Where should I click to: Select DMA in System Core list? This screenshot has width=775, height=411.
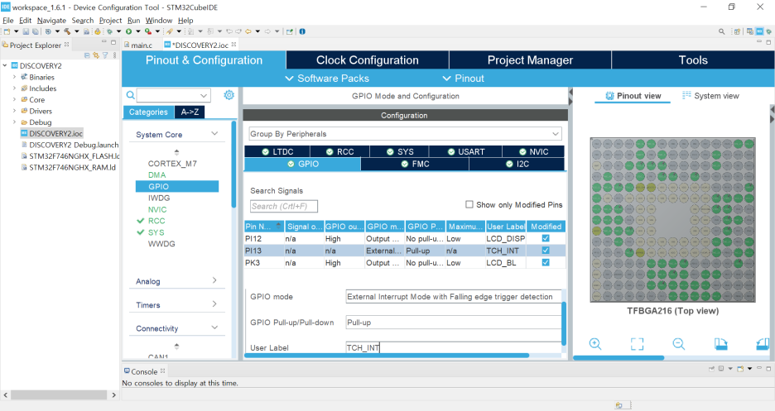click(156, 175)
